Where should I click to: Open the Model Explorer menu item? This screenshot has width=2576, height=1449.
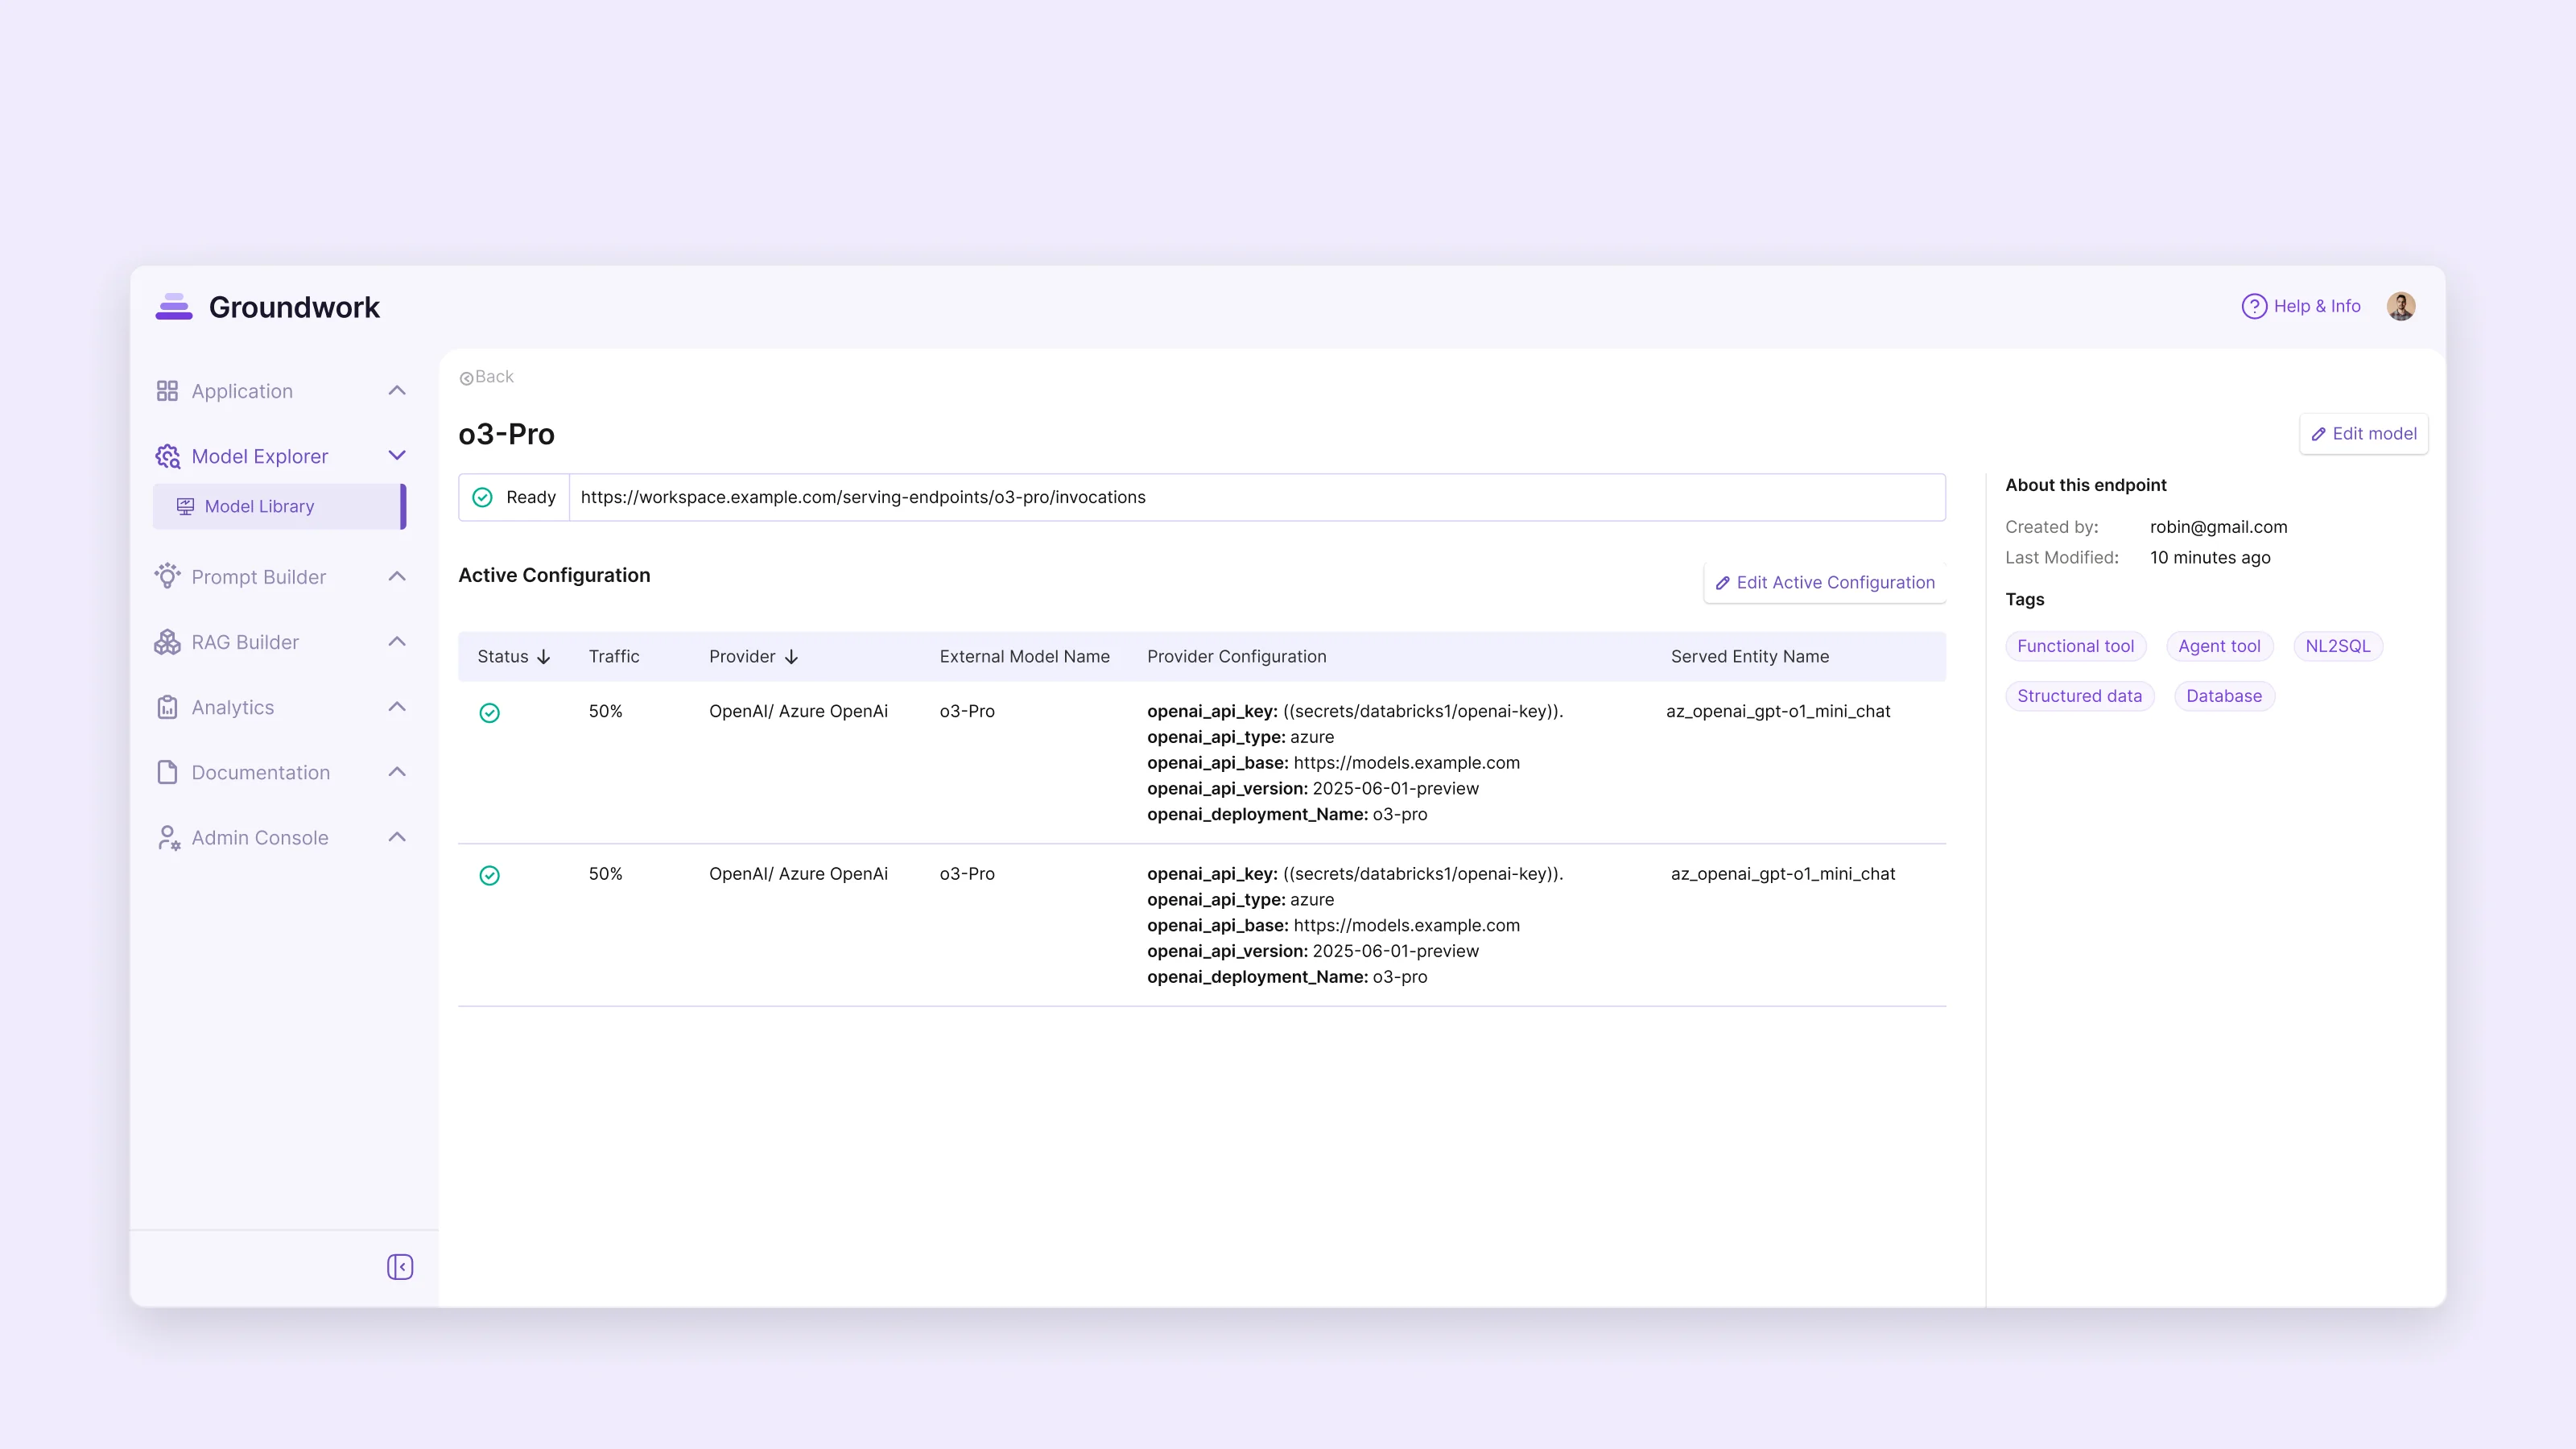point(280,456)
